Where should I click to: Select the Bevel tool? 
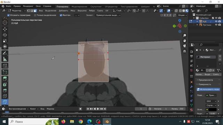click(x=5, y=90)
